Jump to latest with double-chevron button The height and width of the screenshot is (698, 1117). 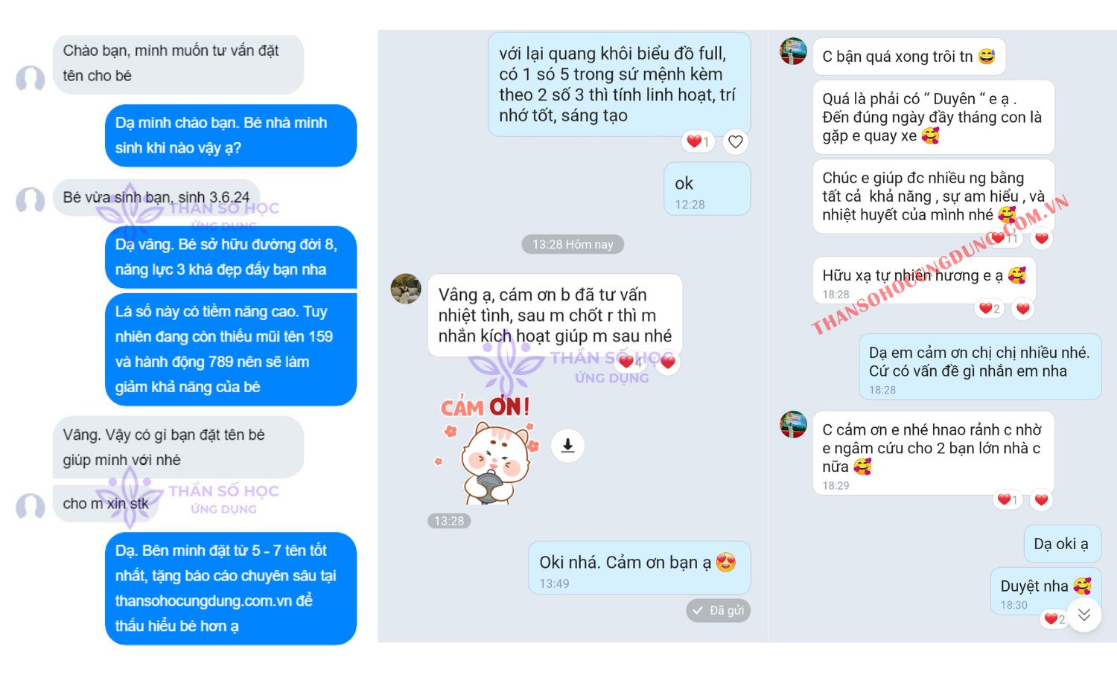(1083, 614)
